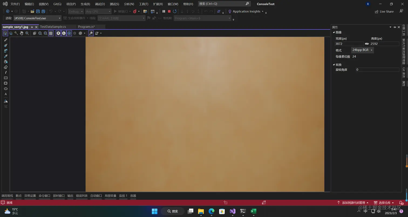Select the Ellipse drawing tool
This screenshot has height=217, width=408.
tap(6, 89)
